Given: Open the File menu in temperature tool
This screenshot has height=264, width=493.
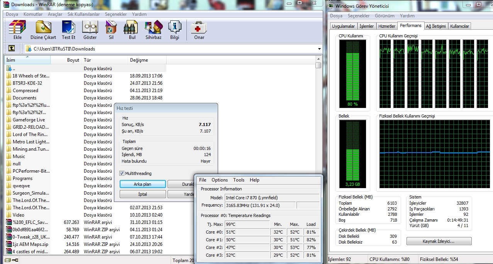Looking at the screenshot, I should click(x=203, y=180).
